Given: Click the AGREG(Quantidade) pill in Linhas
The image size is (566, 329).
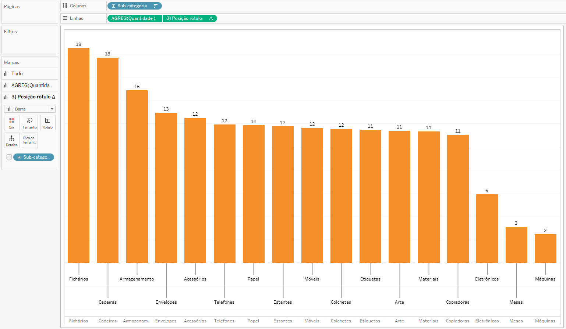Looking at the screenshot, I should (x=134, y=18).
